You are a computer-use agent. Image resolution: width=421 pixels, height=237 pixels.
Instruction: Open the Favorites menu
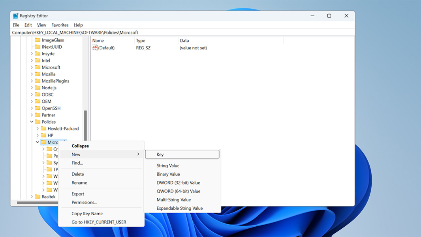click(x=60, y=25)
